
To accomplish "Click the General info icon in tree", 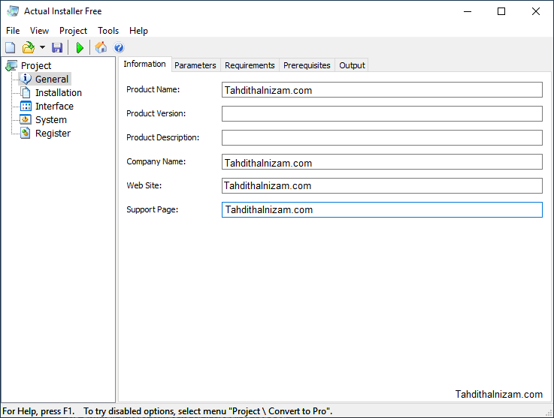I will coord(26,79).
